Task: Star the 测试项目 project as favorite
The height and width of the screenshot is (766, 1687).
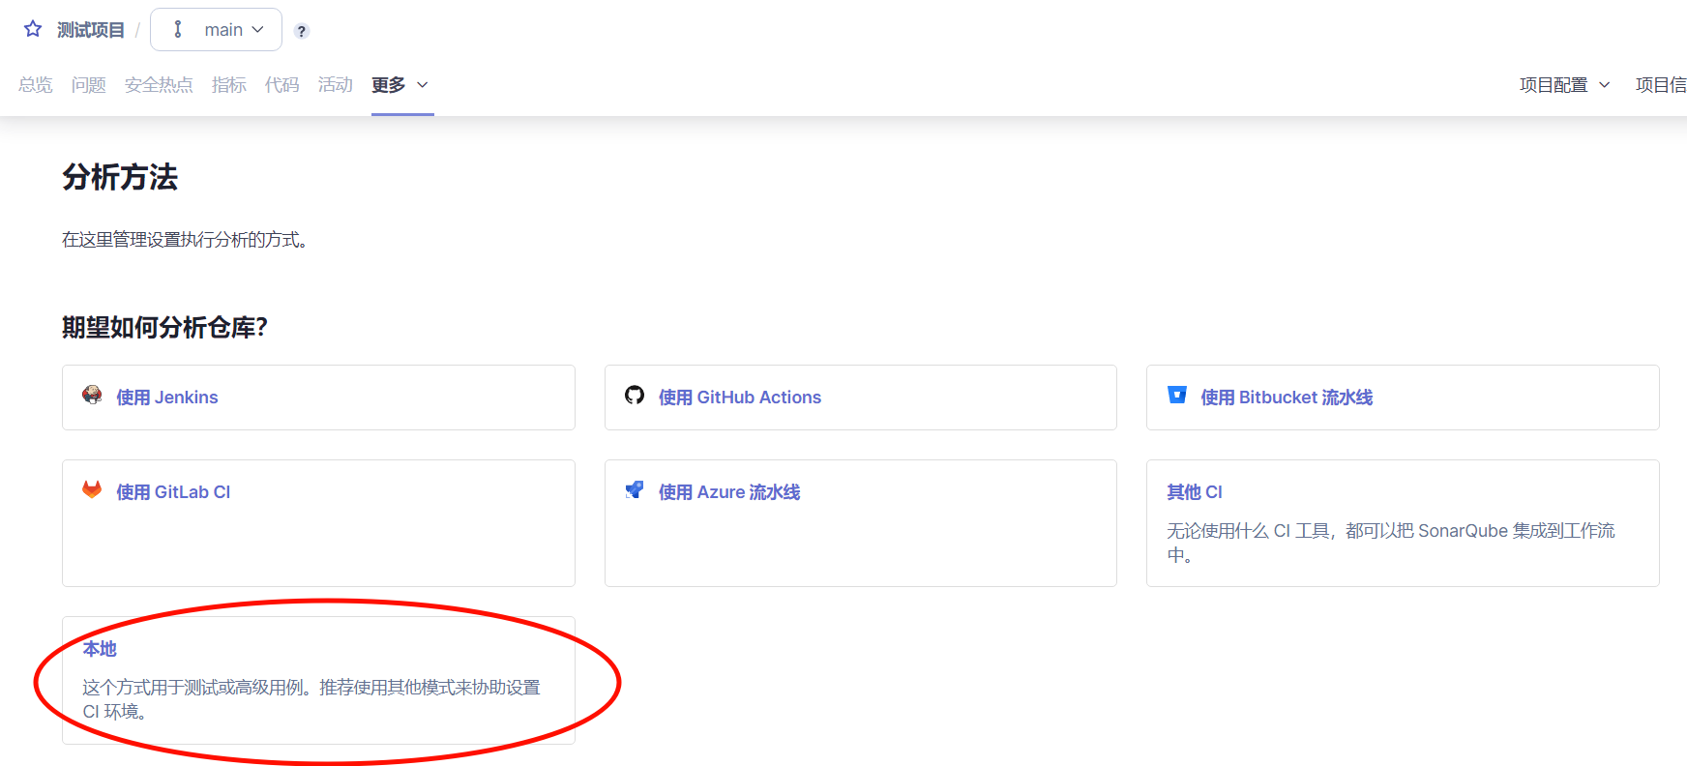Action: click(33, 29)
